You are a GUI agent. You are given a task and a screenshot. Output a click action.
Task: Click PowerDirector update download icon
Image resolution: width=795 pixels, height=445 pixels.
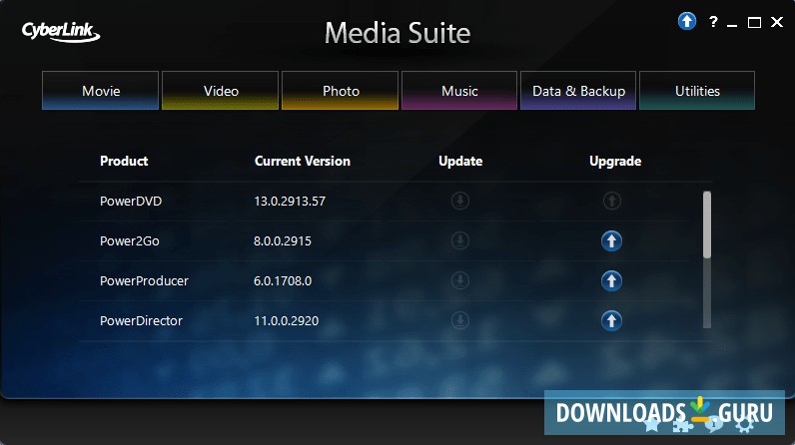[x=460, y=320]
